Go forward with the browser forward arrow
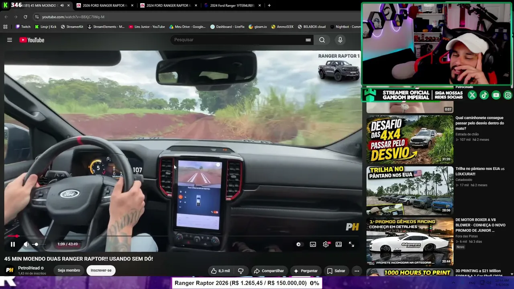 tap(16, 17)
